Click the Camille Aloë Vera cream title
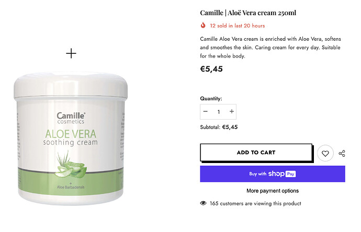The width and height of the screenshot is (361, 232). (248, 13)
